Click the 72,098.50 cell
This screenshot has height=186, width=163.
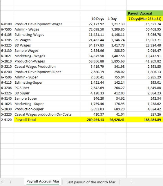[93, 29]
